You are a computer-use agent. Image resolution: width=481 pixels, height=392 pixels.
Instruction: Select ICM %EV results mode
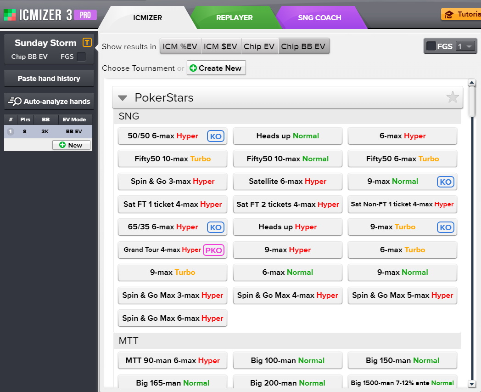tap(180, 46)
